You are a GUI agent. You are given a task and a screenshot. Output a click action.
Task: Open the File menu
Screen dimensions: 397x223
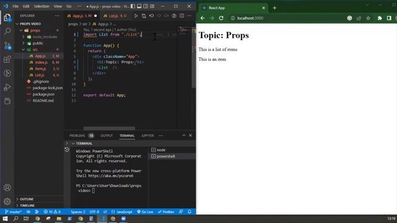click(x=16, y=6)
